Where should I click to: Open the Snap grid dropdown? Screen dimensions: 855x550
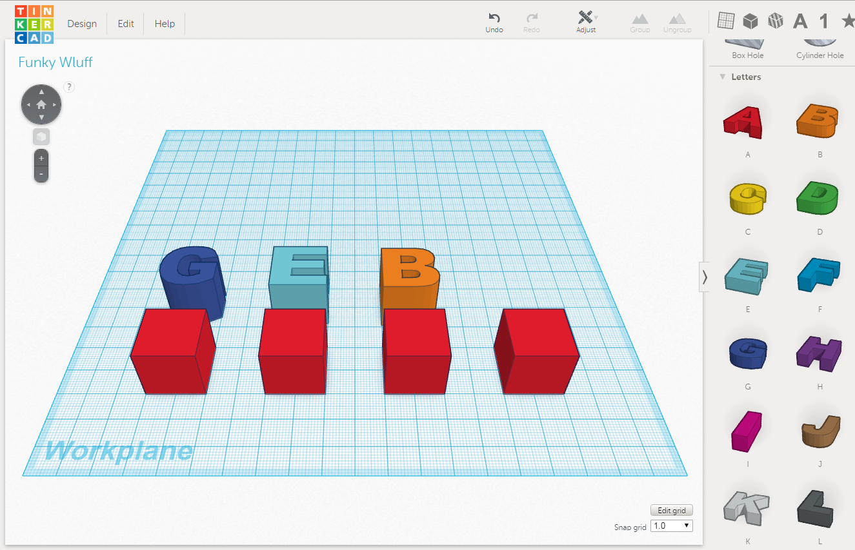tap(671, 525)
